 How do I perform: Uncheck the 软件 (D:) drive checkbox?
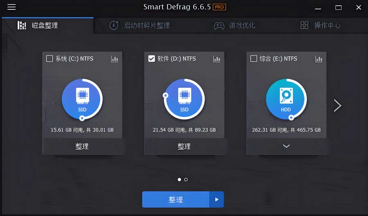click(x=152, y=59)
